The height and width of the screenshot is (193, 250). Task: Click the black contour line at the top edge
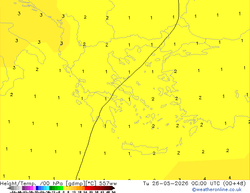(x=178, y=1)
